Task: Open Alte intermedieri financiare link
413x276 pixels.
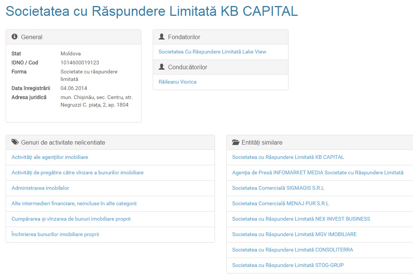Action: pos(74,203)
